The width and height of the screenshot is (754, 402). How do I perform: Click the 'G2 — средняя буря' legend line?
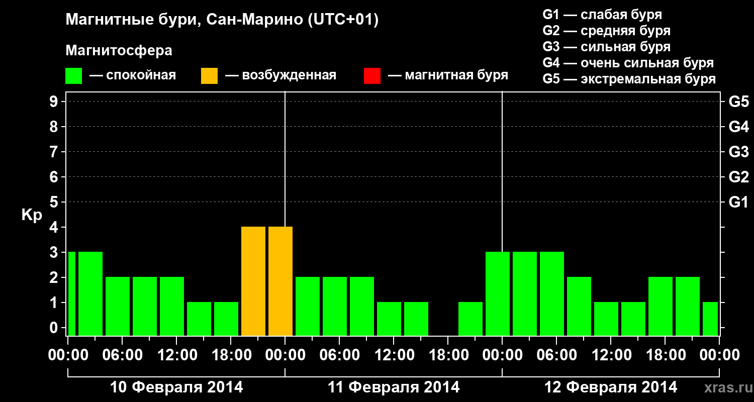[607, 31]
